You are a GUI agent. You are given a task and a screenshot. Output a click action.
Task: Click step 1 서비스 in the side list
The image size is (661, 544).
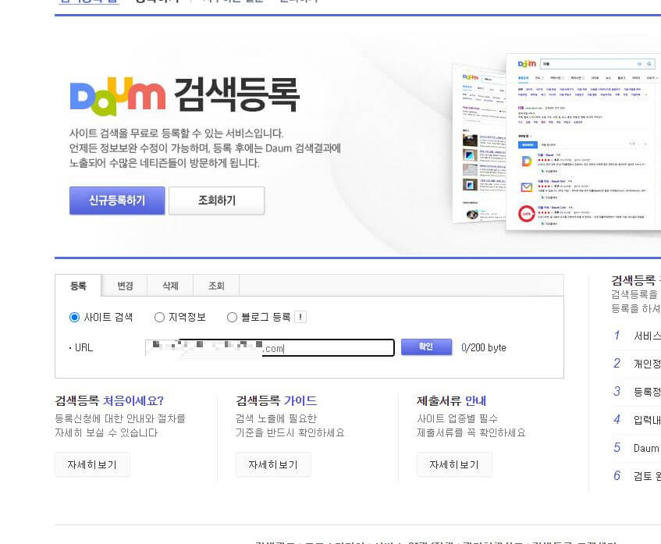pos(637,336)
